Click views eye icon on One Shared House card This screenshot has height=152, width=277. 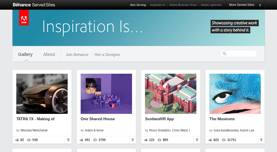tap(95, 140)
